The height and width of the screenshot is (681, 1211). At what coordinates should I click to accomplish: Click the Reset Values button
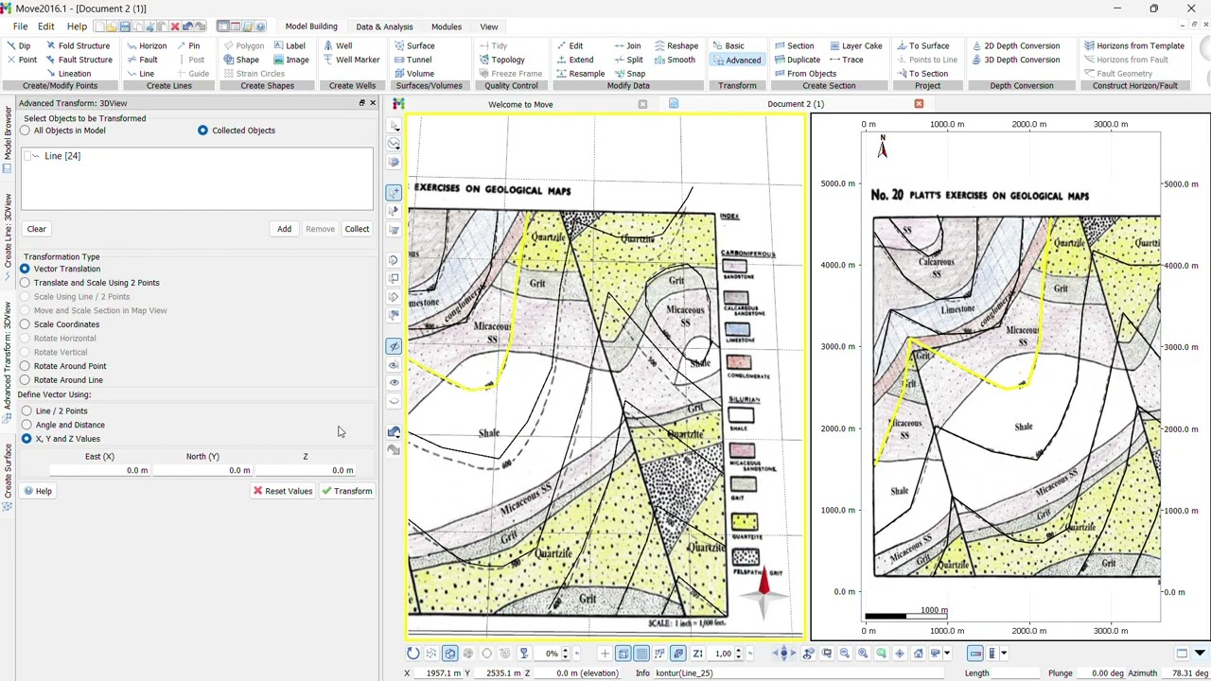[282, 491]
